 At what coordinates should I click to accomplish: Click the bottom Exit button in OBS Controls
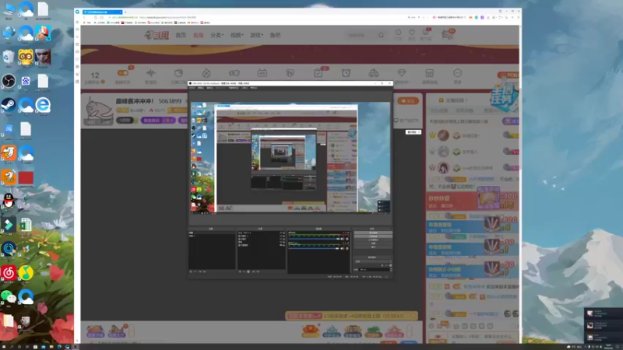[373, 247]
